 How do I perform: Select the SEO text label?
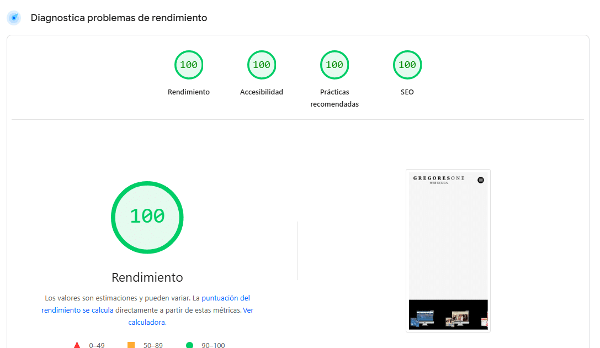407,92
